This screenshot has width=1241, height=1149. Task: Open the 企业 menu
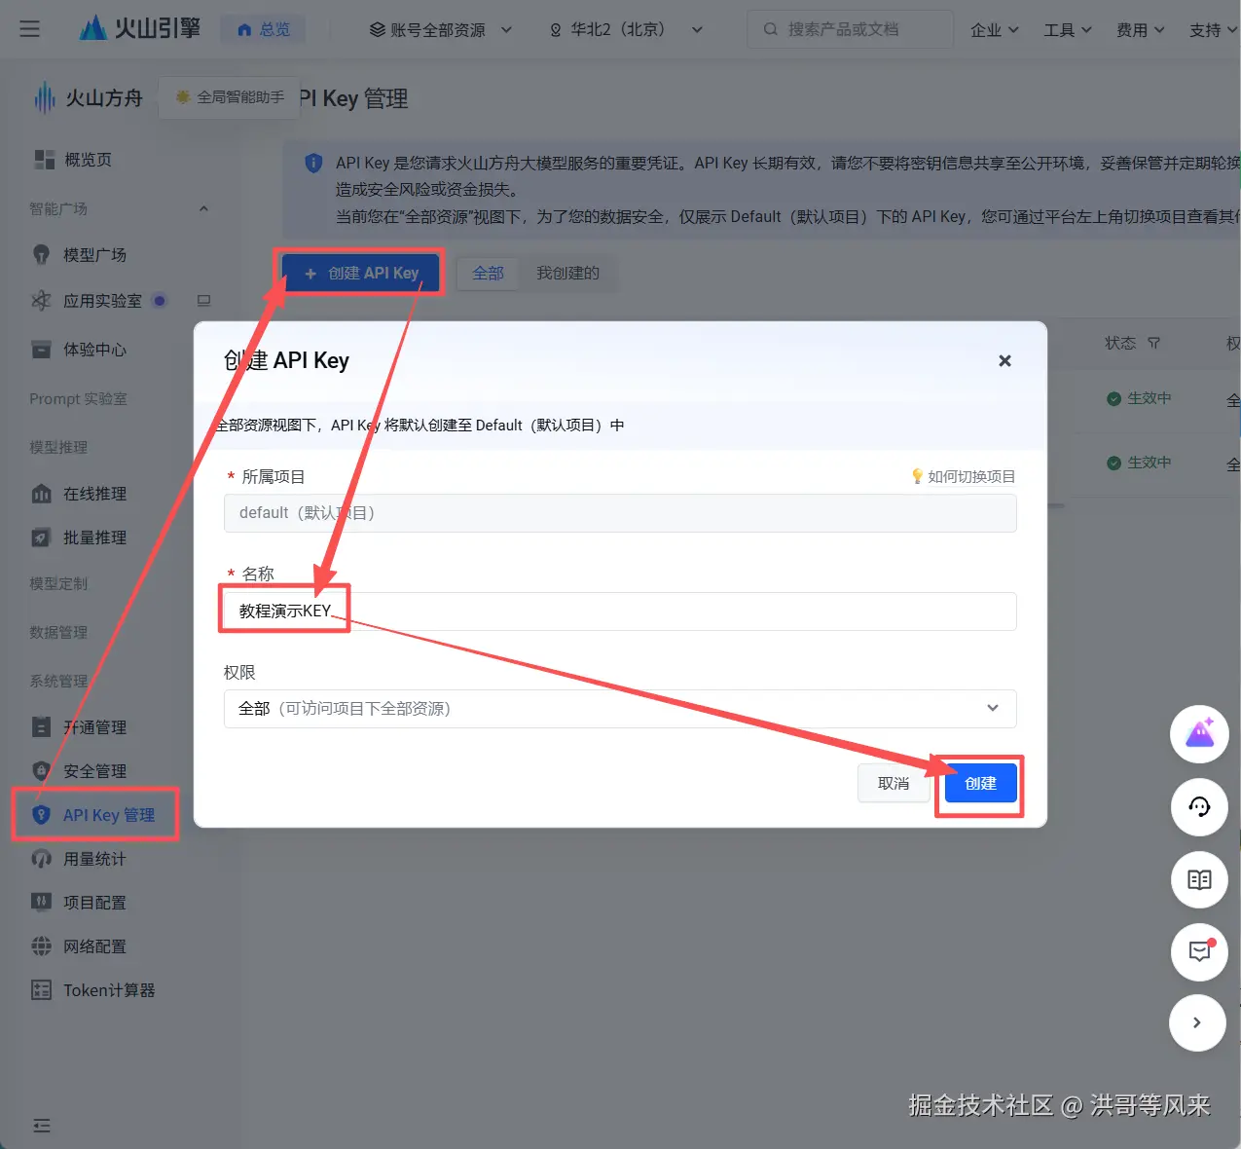(x=995, y=30)
